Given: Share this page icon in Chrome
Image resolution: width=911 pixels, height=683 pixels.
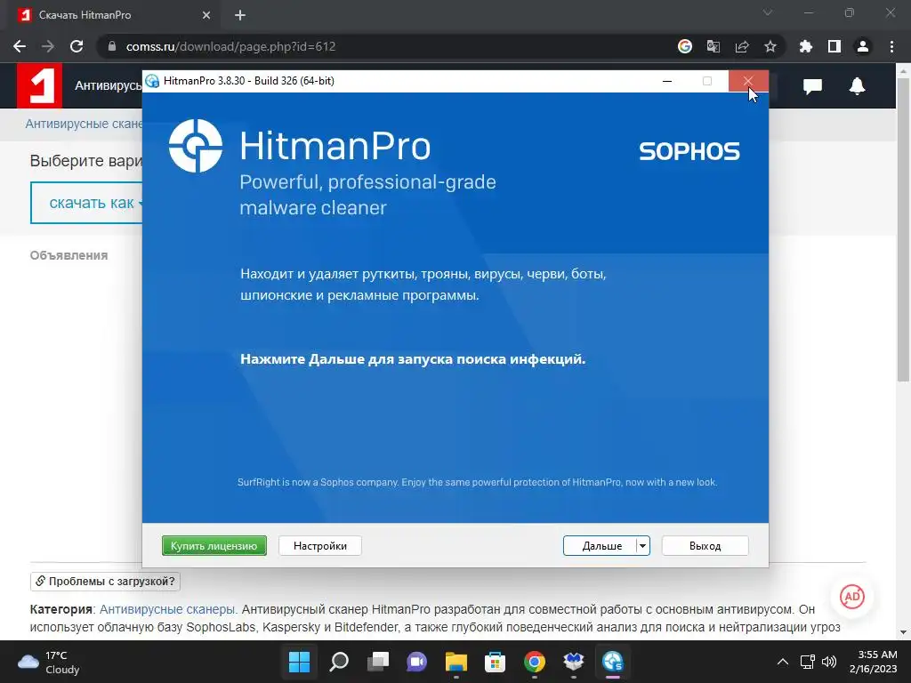Looking at the screenshot, I should [x=742, y=46].
